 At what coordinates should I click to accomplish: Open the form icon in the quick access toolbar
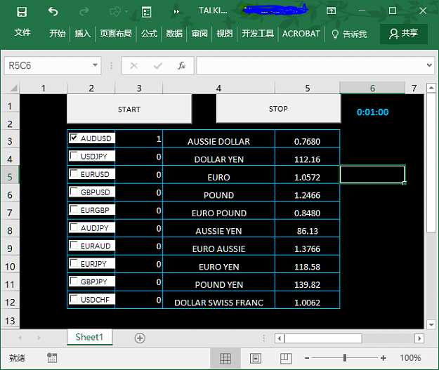[146, 12]
